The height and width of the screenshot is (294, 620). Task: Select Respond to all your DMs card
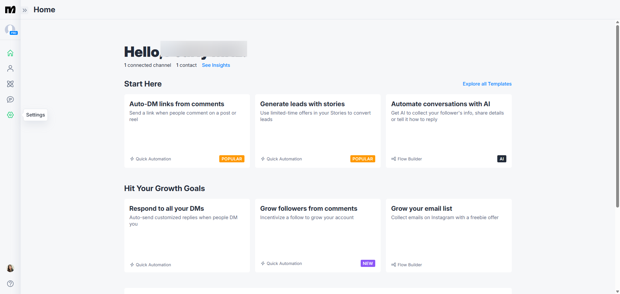pos(187,235)
